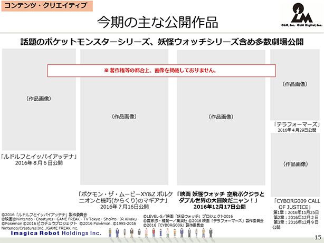This screenshot has width=324, height=243.
Task: Click the OLM company logo
Action: tap(302, 14)
